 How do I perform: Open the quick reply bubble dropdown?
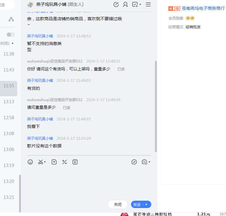[x=146, y=162]
